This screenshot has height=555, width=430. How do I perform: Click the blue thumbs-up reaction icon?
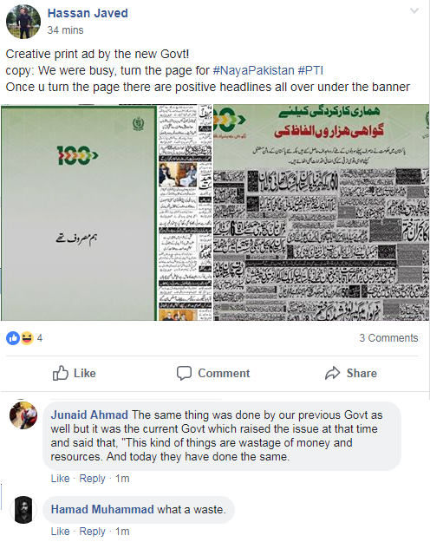(x=13, y=338)
